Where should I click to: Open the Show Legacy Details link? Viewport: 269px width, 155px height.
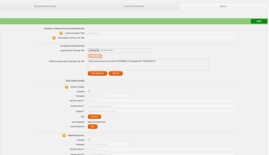pyautogui.click(x=75, y=80)
